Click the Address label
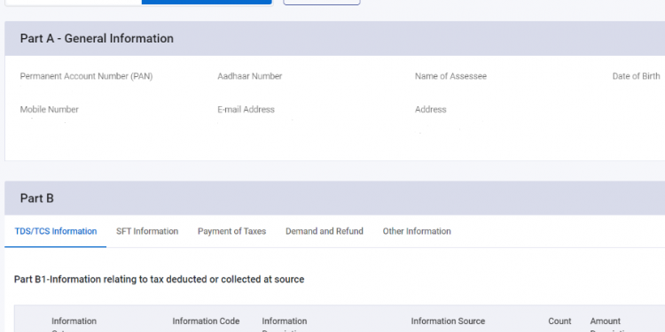Image resolution: width=665 pixels, height=332 pixels. (x=430, y=109)
